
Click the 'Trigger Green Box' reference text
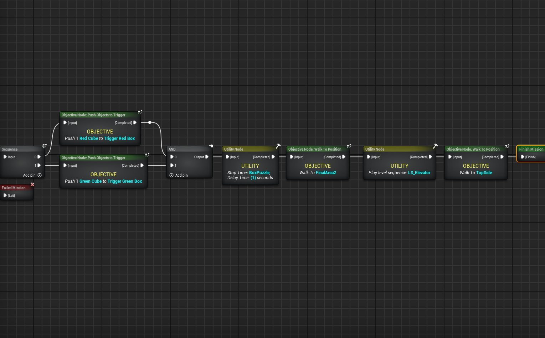[125, 181]
